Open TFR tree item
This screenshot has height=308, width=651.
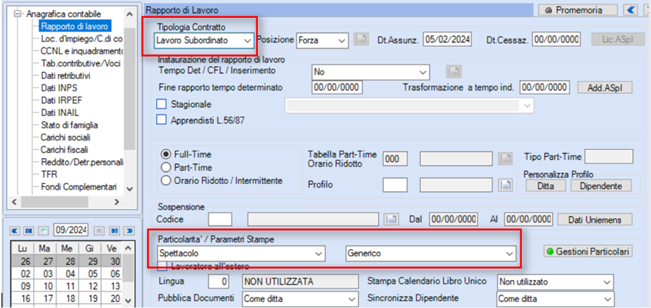pos(49,174)
